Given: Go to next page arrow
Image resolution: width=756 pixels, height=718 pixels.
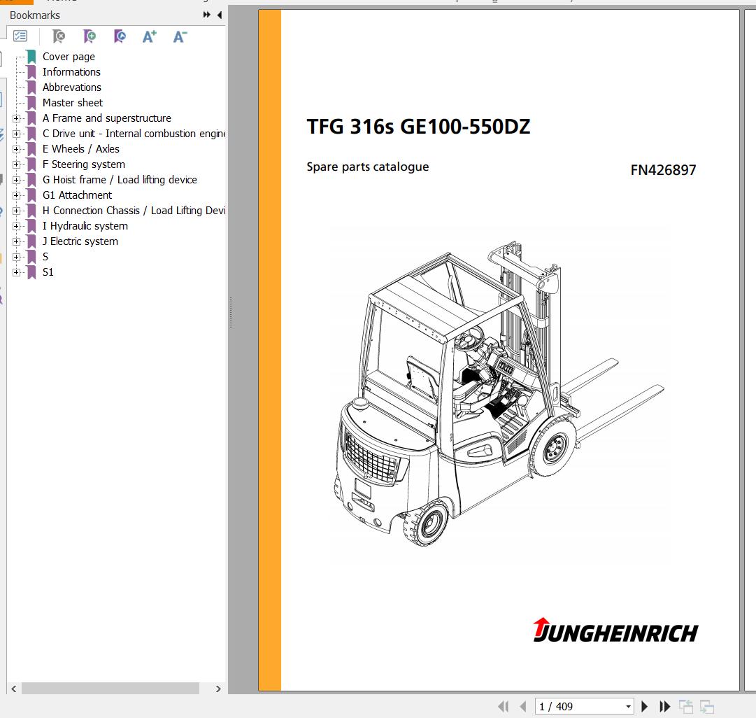Looking at the screenshot, I should (x=645, y=706).
